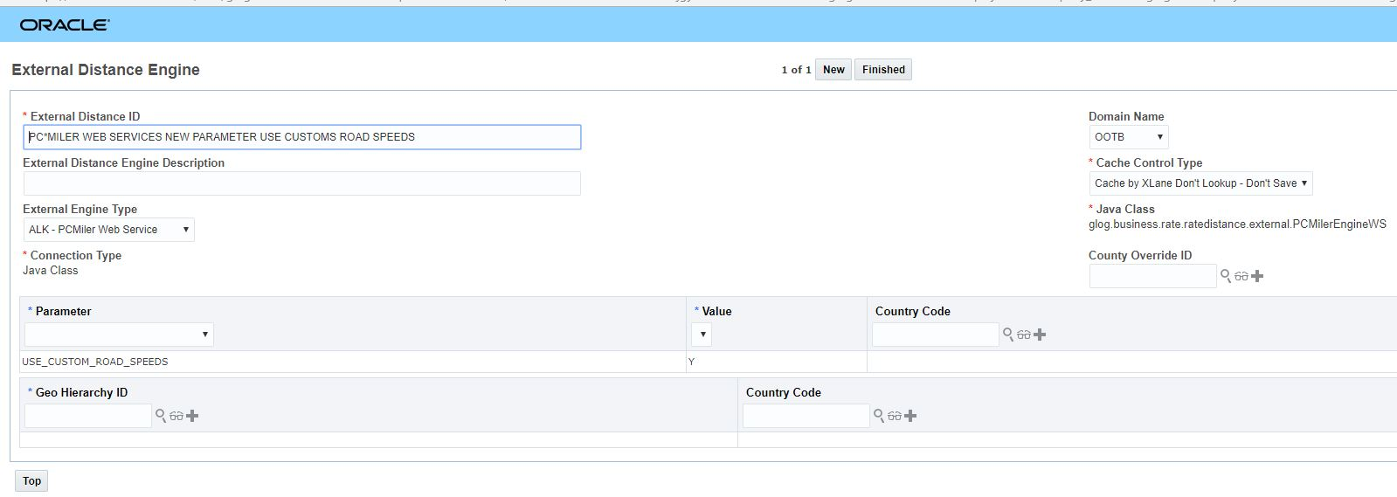Open the Value dropdown
This screenshot has height=497, width=1397.
[x=702, y=335]
